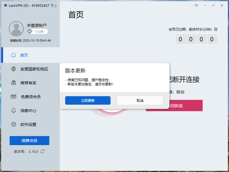Click the shopping cart icon near remaining time
The width and height of the screenshot is (229, 172).
(x=216, y=29)
